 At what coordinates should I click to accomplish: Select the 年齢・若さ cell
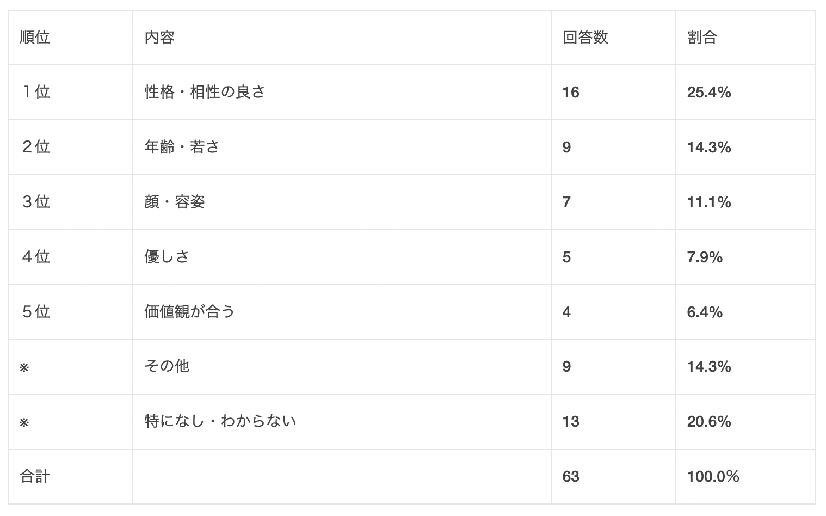[182, 147]
